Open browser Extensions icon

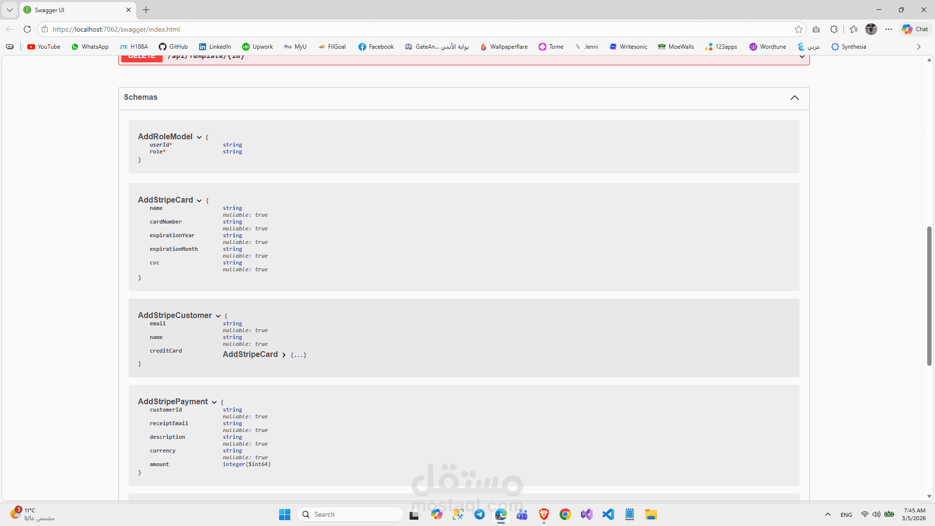click(x=834, y=29)
